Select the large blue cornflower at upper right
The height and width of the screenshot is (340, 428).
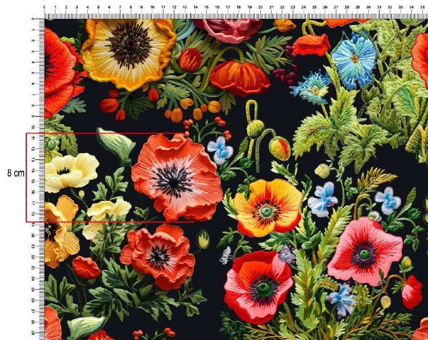click(x=354, y=59)
